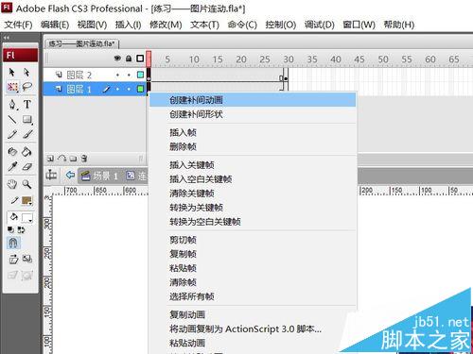Toggle visibility dot of 图层 1

click(x=117, y=90)
